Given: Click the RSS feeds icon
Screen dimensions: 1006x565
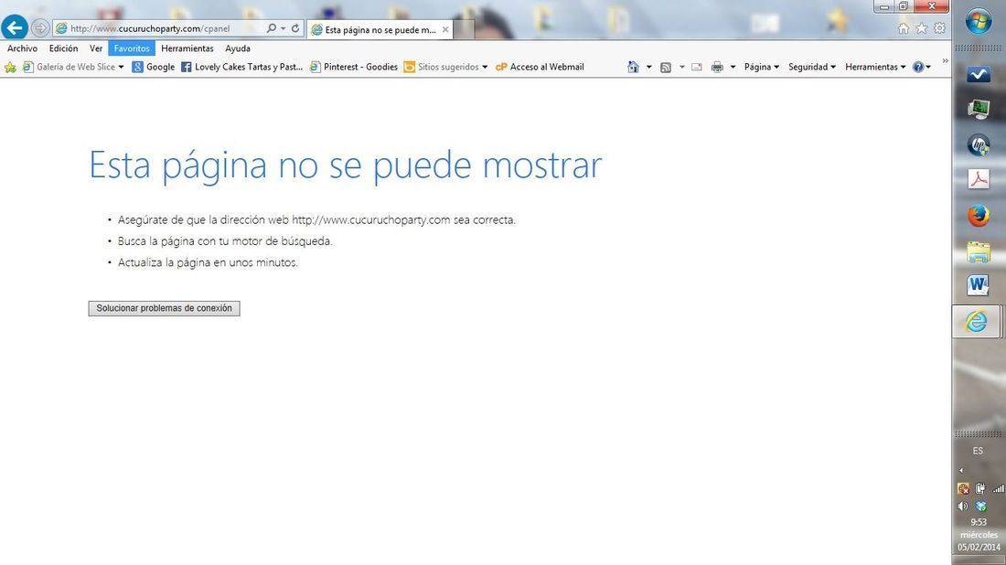Looking at the screenshot, I should (665, 67).
